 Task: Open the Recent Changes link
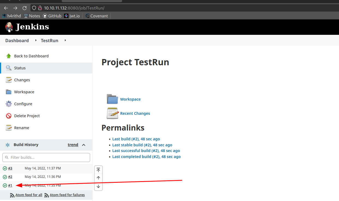pos(135,113)
